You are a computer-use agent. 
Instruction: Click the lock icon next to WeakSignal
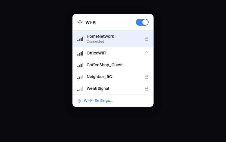pos(146,89)
